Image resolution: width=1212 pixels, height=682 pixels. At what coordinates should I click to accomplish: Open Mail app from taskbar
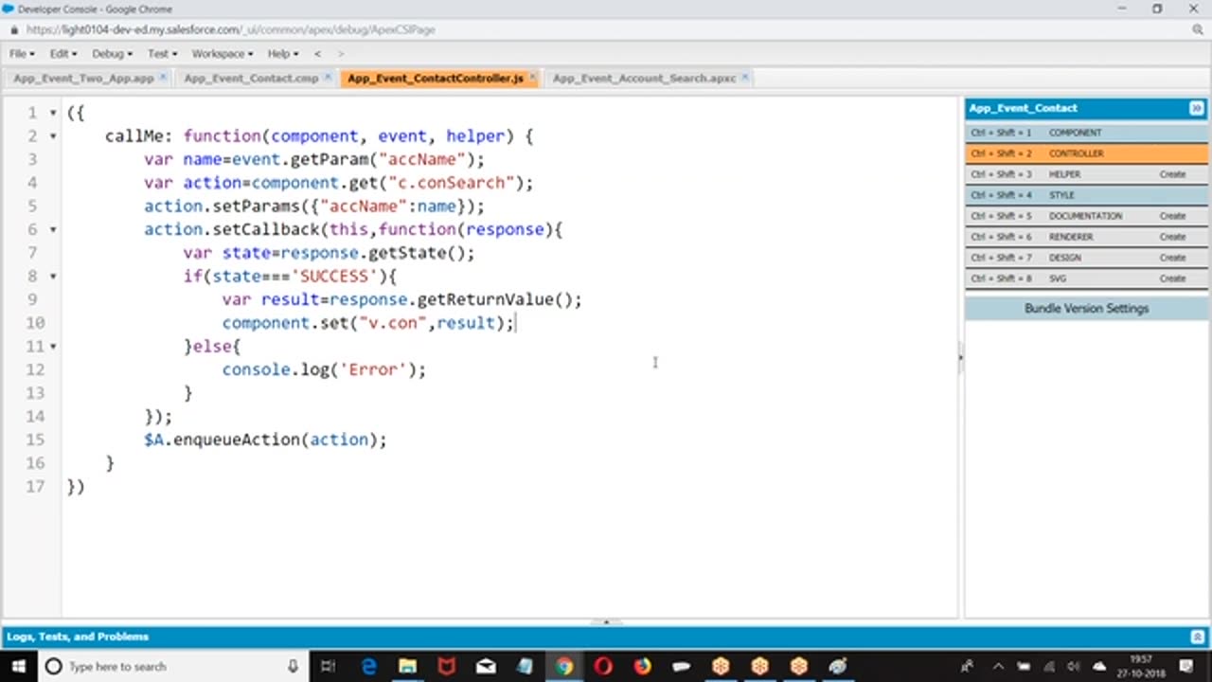pos(486,666)
